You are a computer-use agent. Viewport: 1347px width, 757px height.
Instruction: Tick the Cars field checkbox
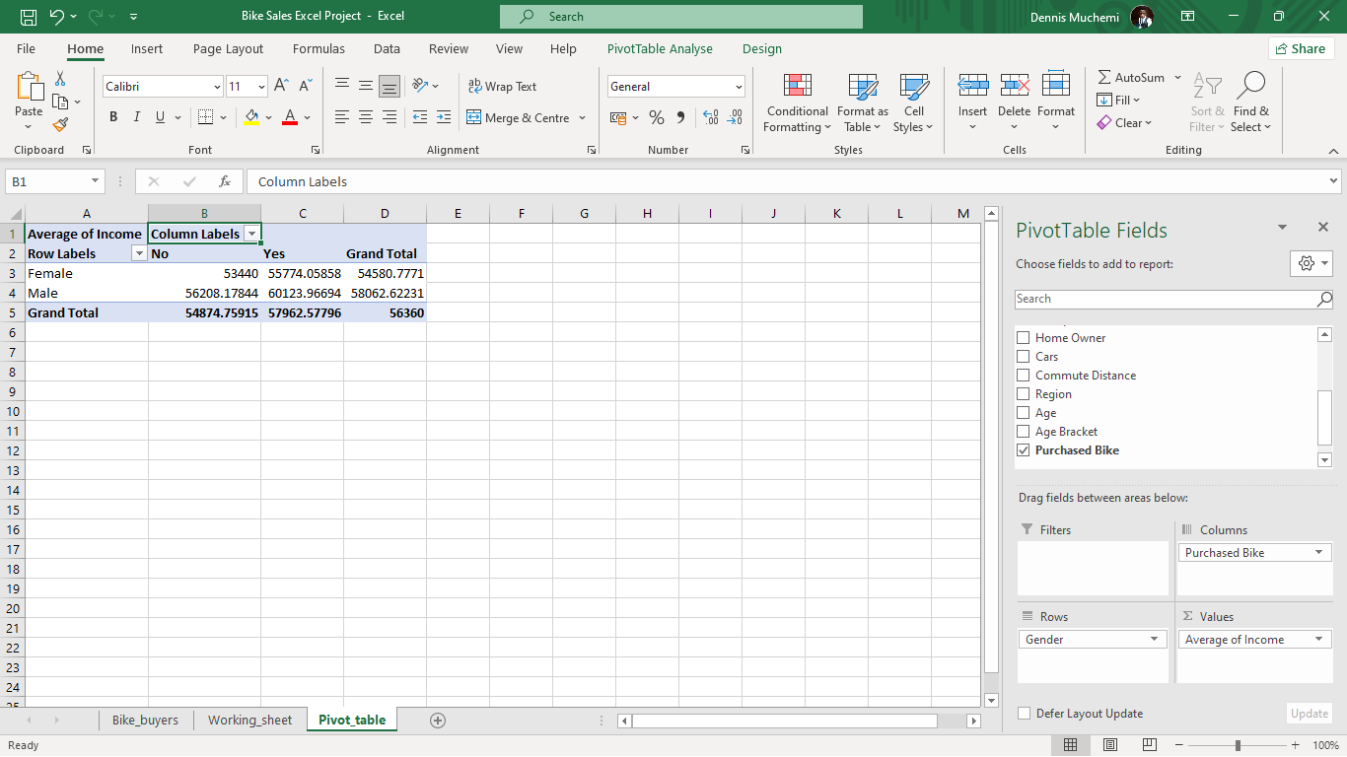coord(1023,357)
